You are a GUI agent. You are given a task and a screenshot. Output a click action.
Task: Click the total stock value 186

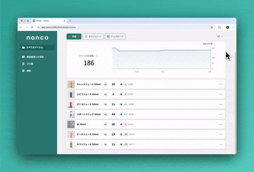coord(89,63)
